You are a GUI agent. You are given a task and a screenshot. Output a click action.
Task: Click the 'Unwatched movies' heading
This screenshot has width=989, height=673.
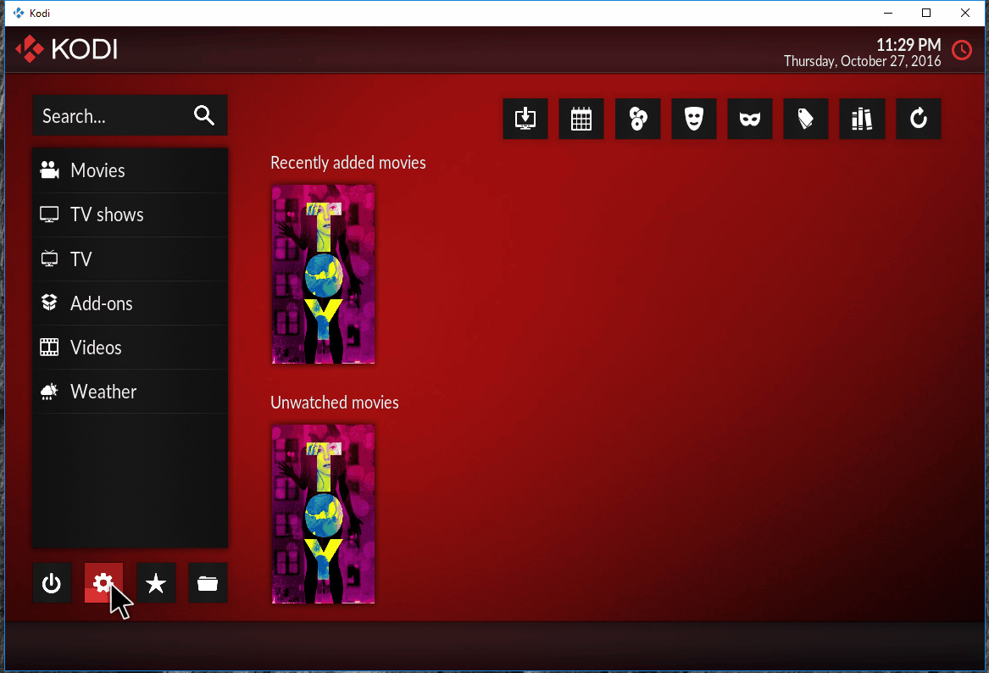click(335, 403)
